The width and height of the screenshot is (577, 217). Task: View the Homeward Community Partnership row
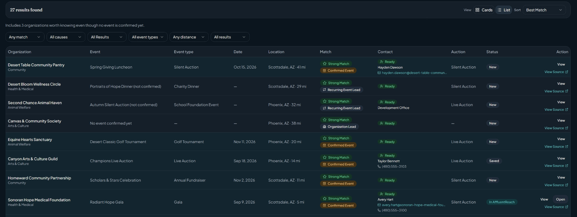click(561, 177)
